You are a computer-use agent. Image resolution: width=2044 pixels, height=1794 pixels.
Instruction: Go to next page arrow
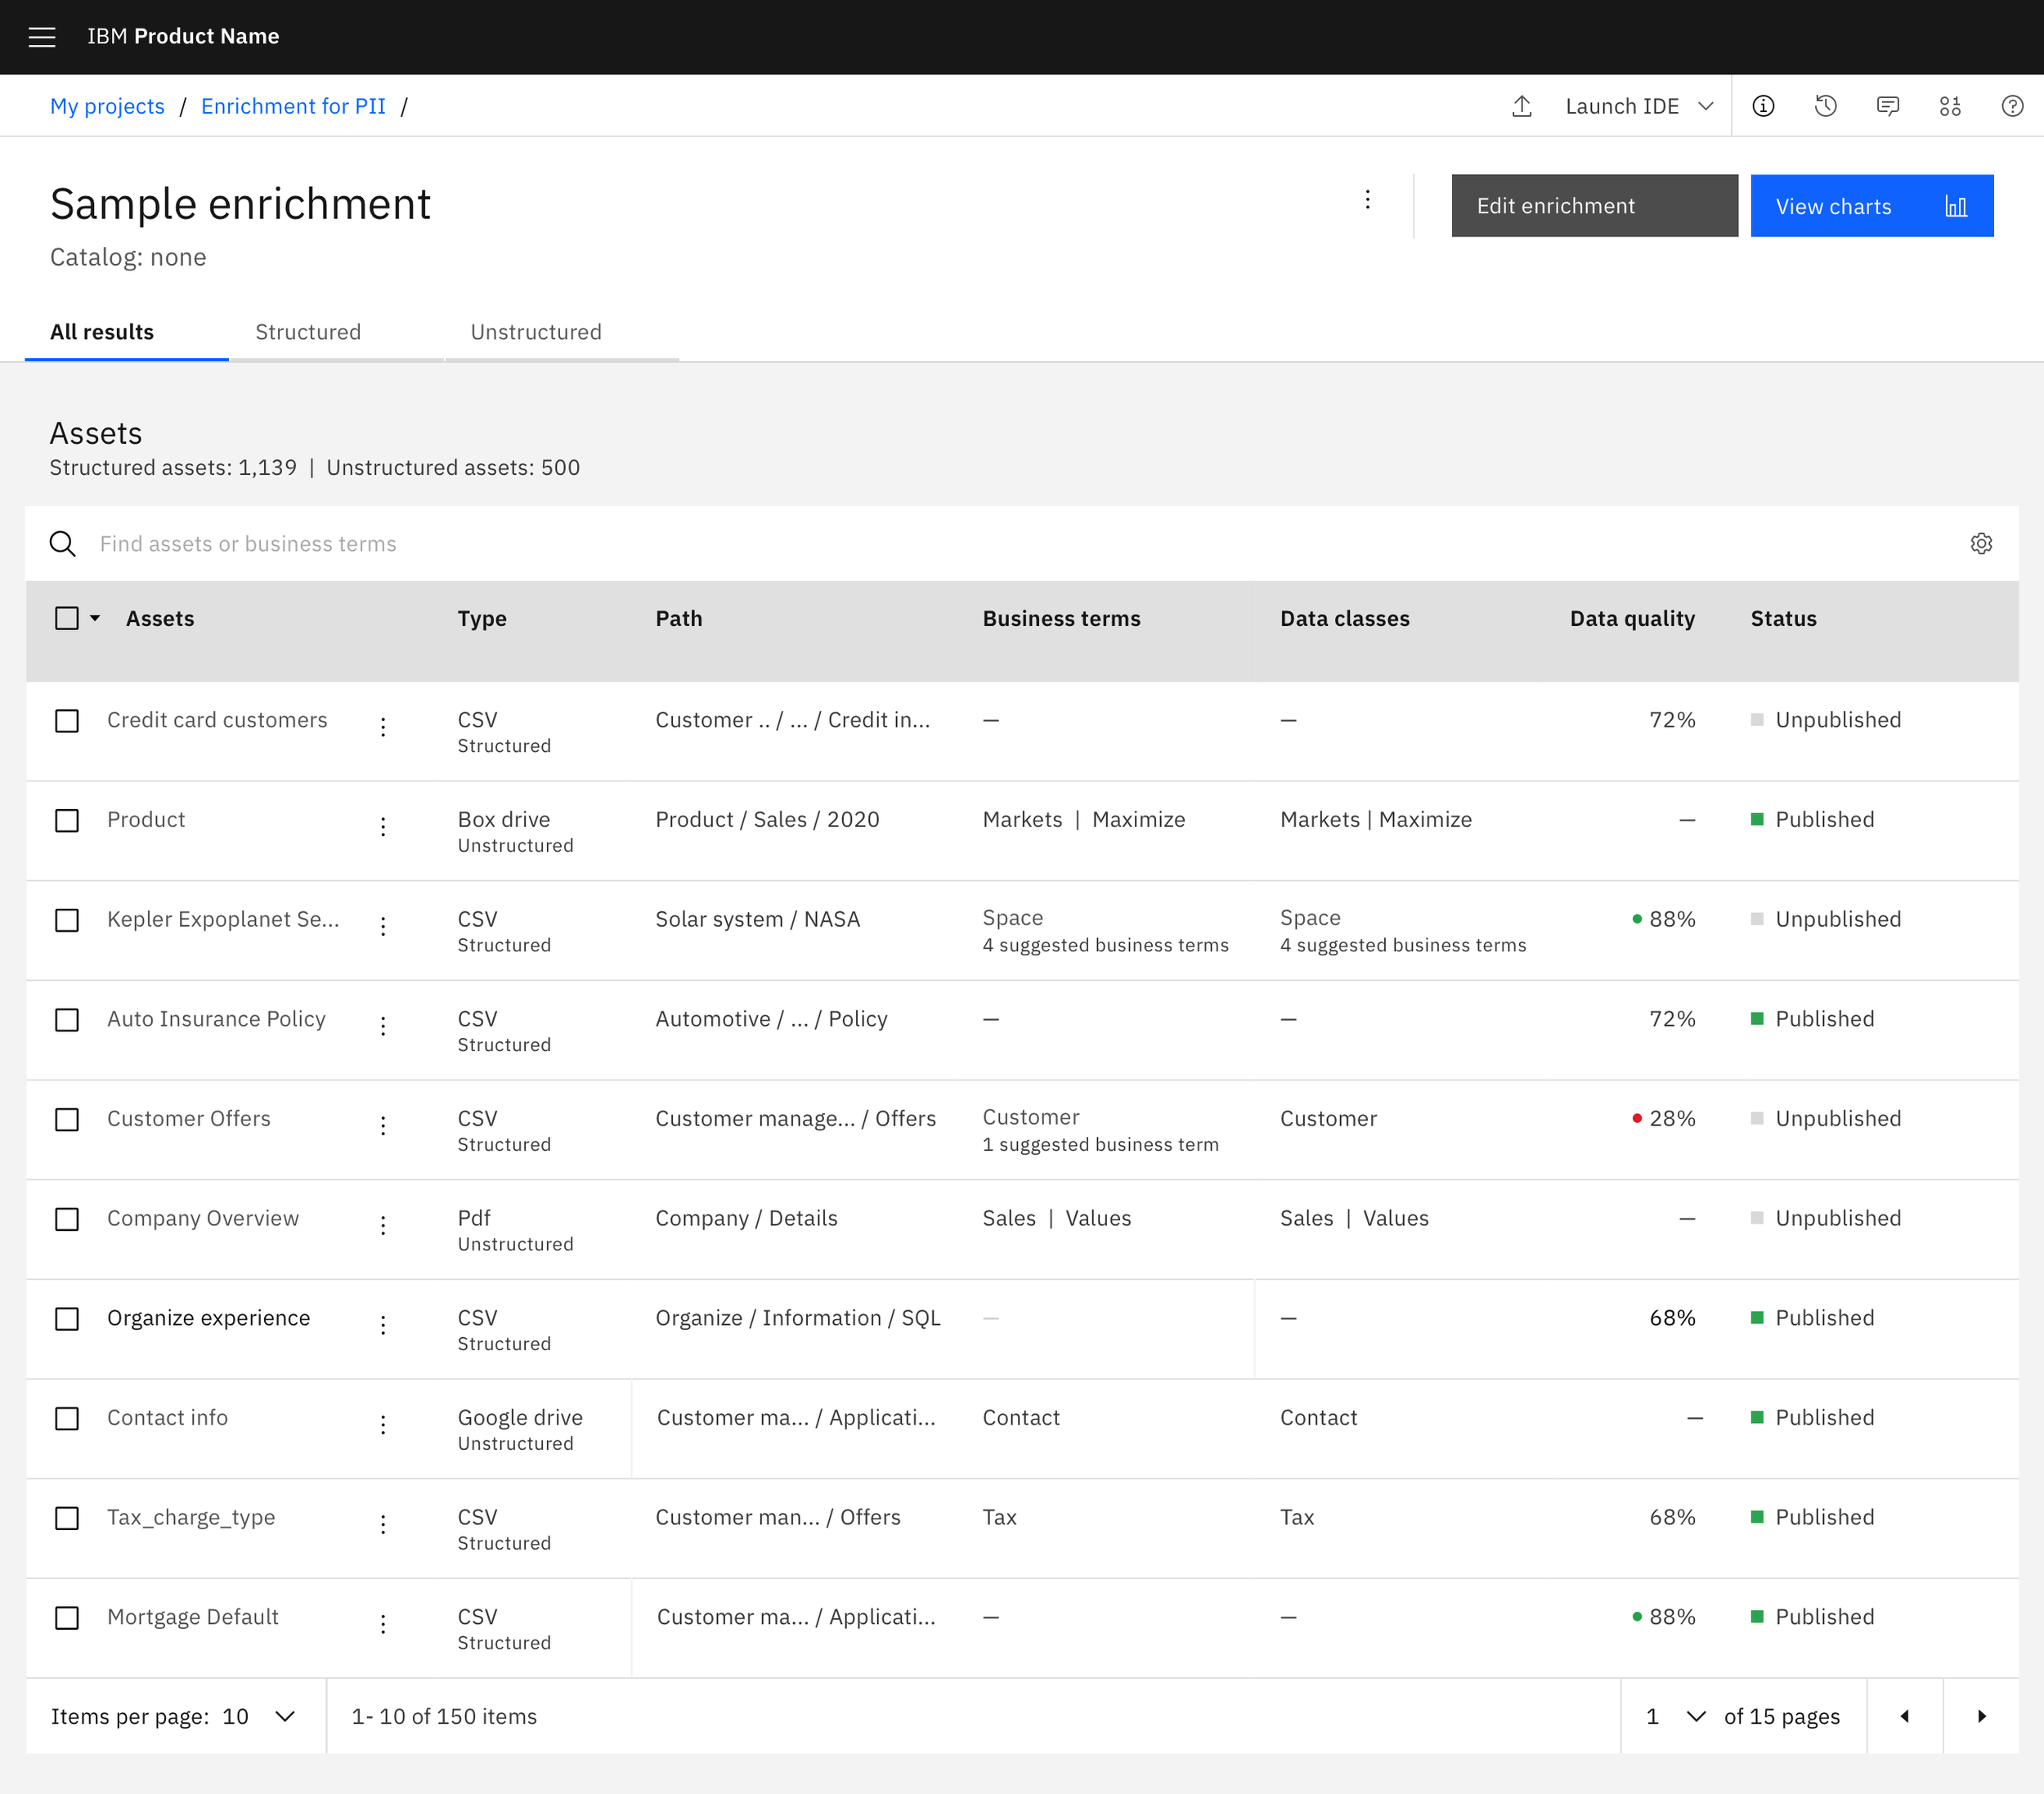click(x=1981, y=1716)
